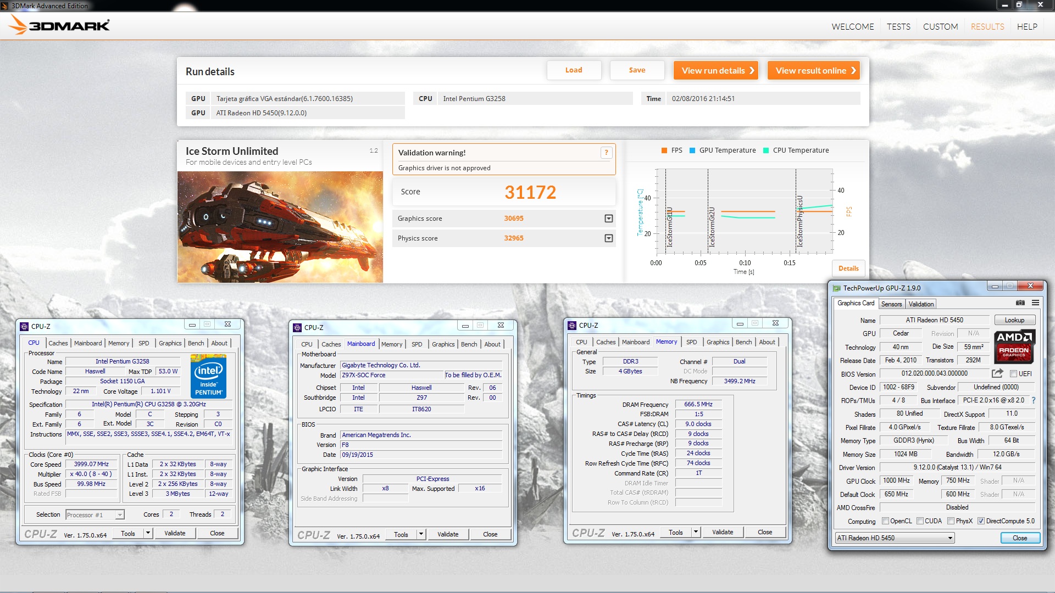Select Graphics tab in CPU-Z Memory window
The width and height of the screenshot is (1055, 593).
(x=718, y=342)
